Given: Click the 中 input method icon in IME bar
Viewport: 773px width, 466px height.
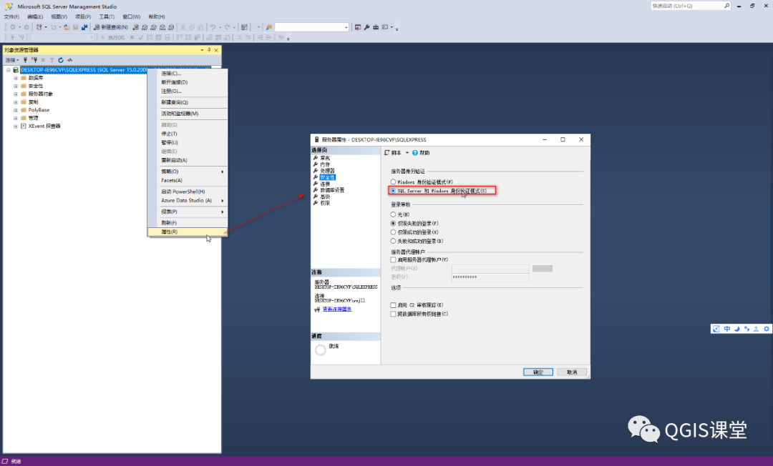Looking at the screenshot, I should pos(726,329).
